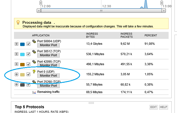
Task: Click gear icon beside Port 25260 (TCP)
Action: (34, 82)
